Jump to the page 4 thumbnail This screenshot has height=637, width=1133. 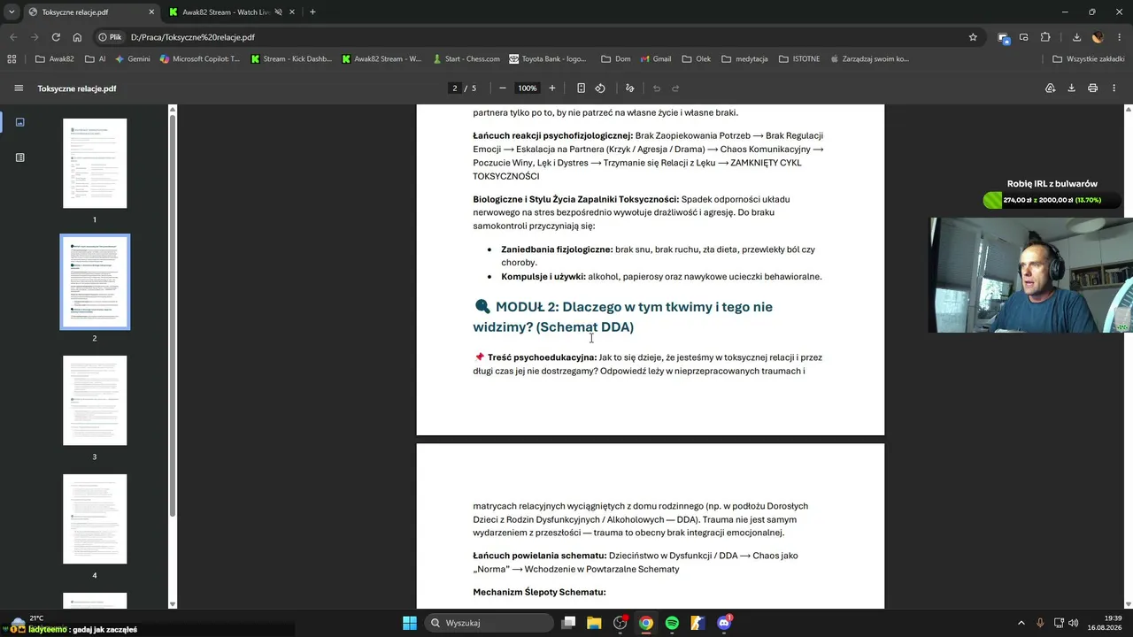[95, 519]
